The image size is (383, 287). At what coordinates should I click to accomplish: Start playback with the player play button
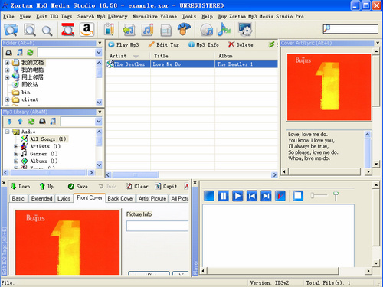[237, 196]
